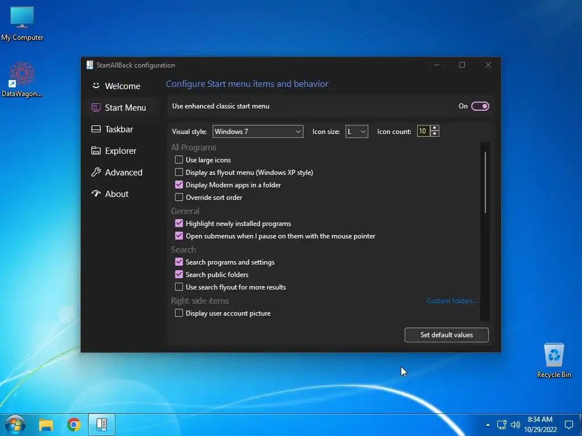
Task: Click the settings list scrollbar thumb
Action: [485, 182]
